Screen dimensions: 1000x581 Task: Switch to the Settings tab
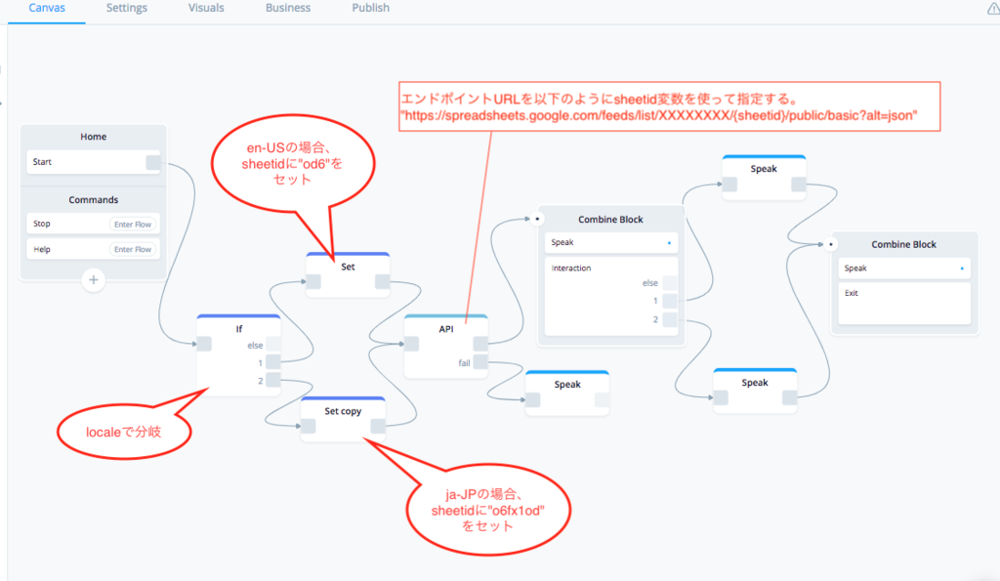[x=126, y=8]
